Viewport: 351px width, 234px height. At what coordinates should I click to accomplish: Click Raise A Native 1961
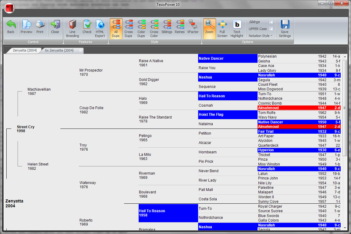pos(151,63)
